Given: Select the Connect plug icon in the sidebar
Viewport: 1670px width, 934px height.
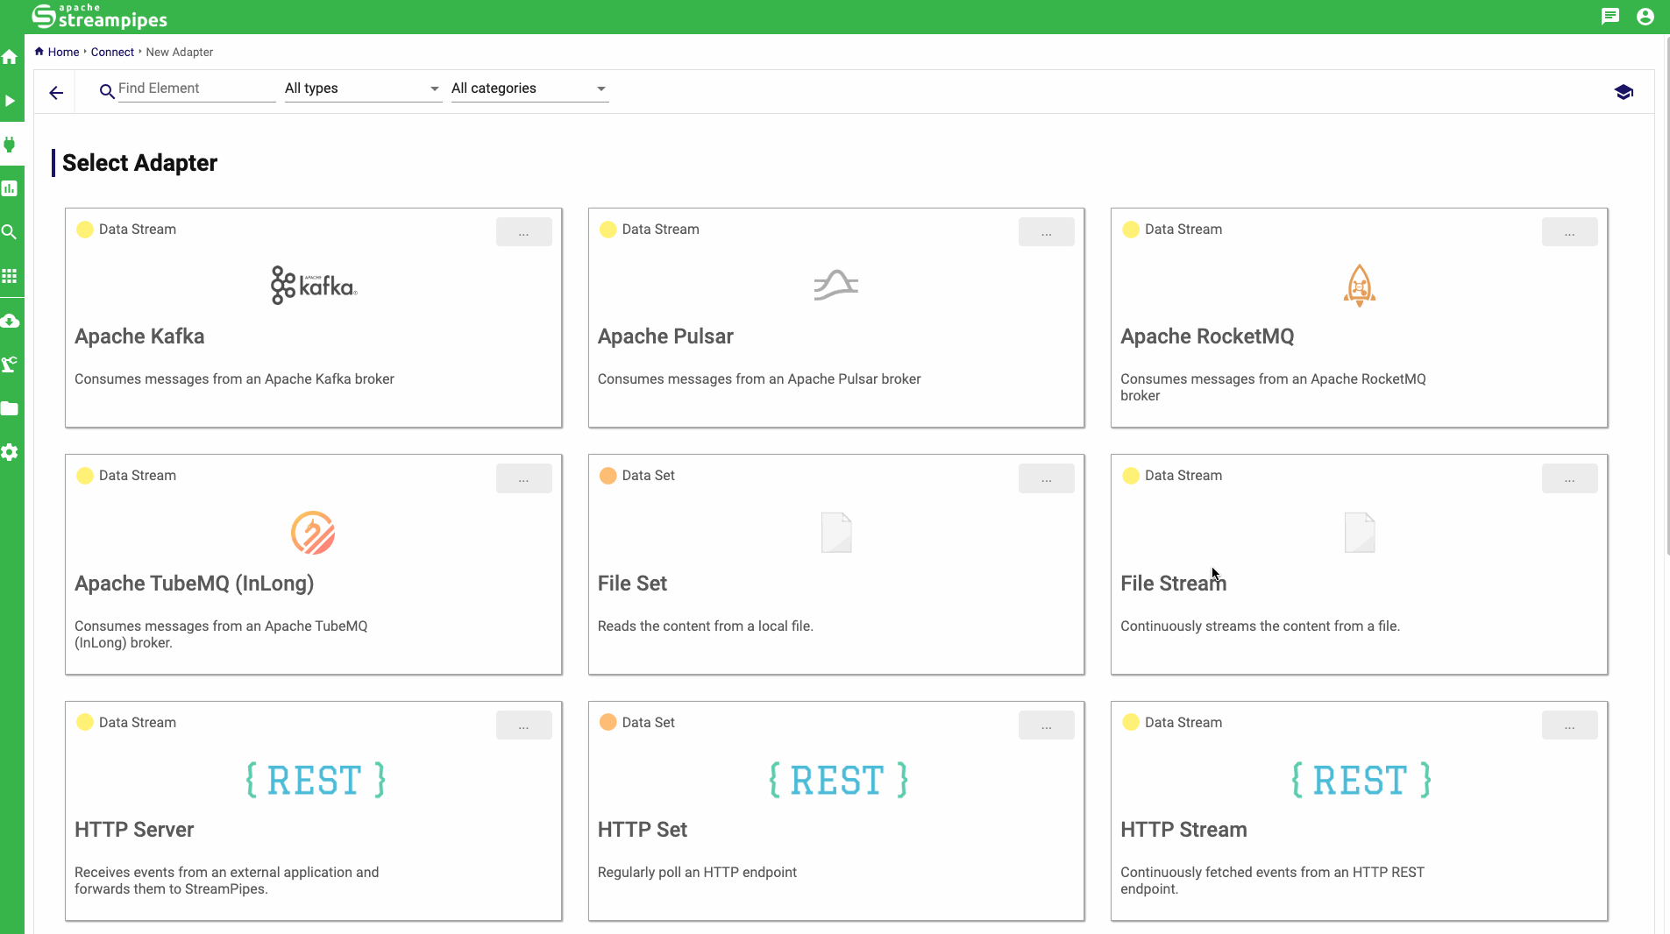Looking at the screenshot, I should pos(10,145).
